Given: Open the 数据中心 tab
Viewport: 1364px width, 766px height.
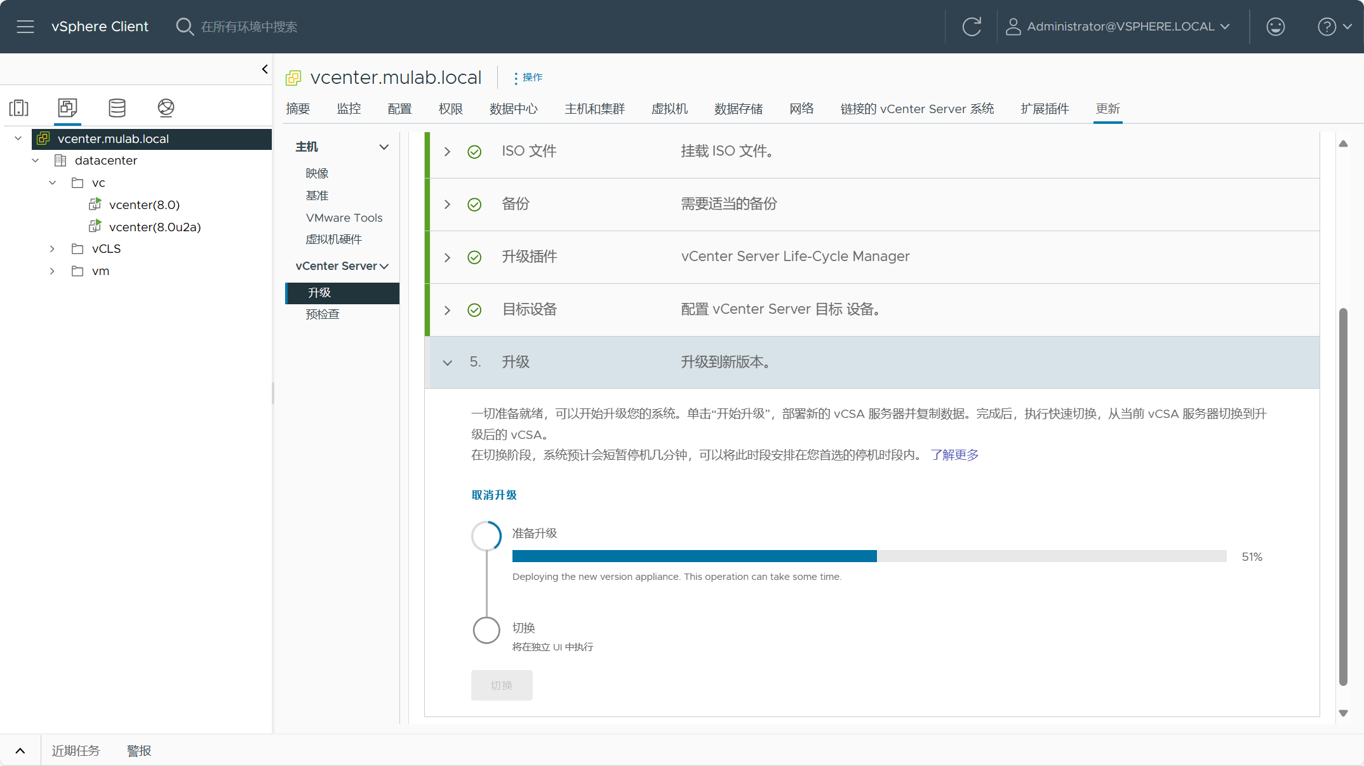Looking at the screenshot, I should [x=514, y=109].
